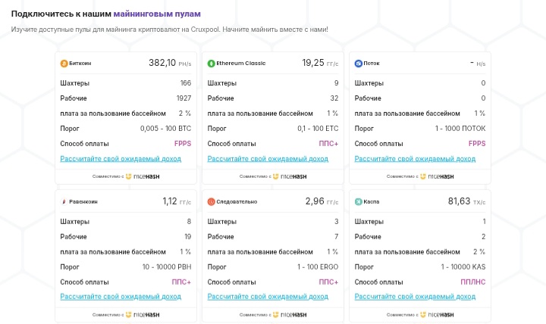
Task: Click NiceHash logo in Следовательно card
Action: coord(290,315)
